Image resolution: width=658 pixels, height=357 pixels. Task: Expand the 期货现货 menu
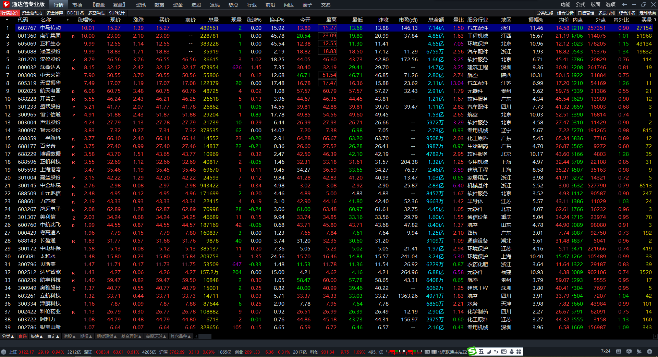click(x=107, y=336)
